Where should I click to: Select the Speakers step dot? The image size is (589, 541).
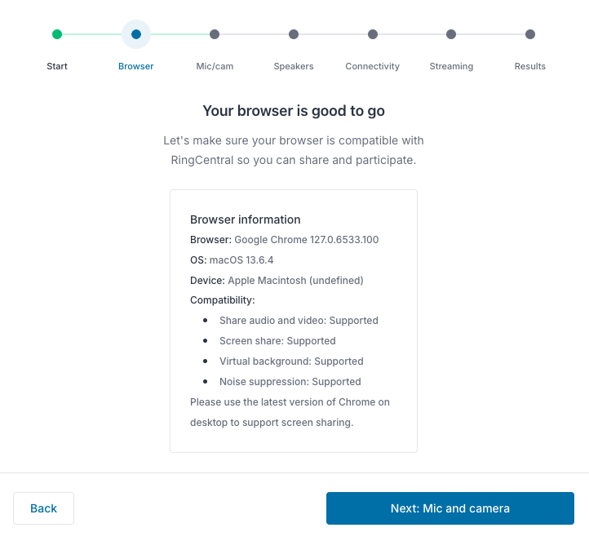(294, 34)
